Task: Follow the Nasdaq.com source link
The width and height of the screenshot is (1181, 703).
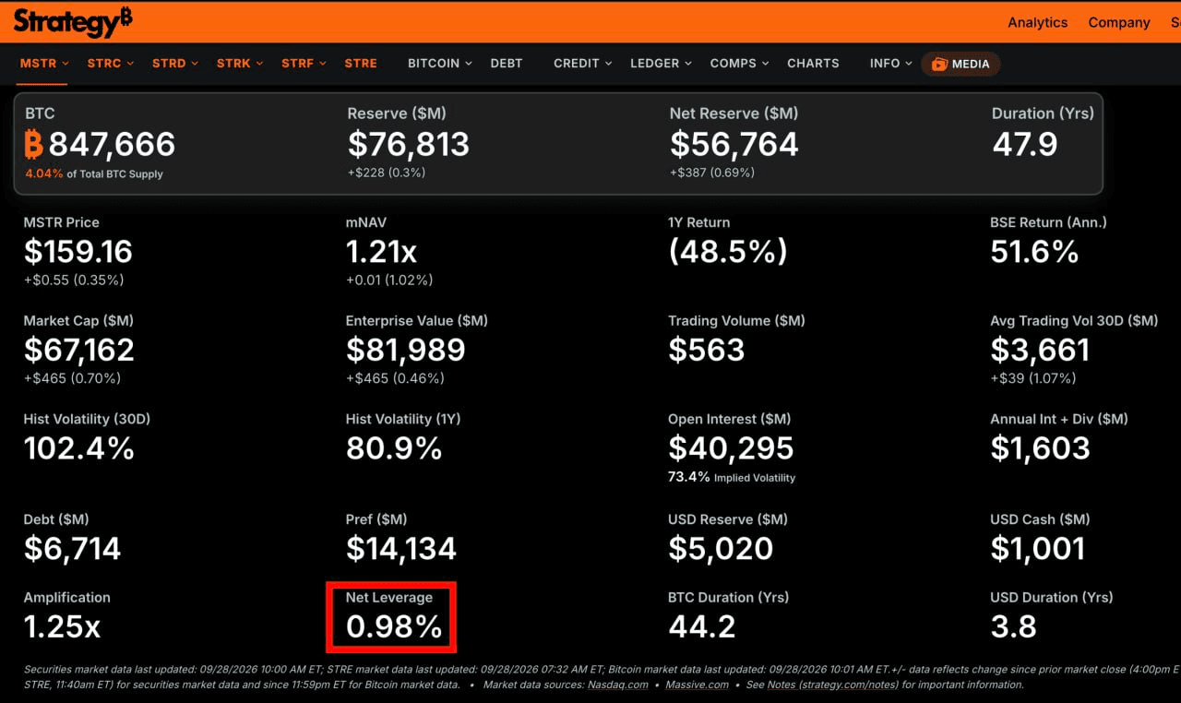Action: tap(617, 685)
